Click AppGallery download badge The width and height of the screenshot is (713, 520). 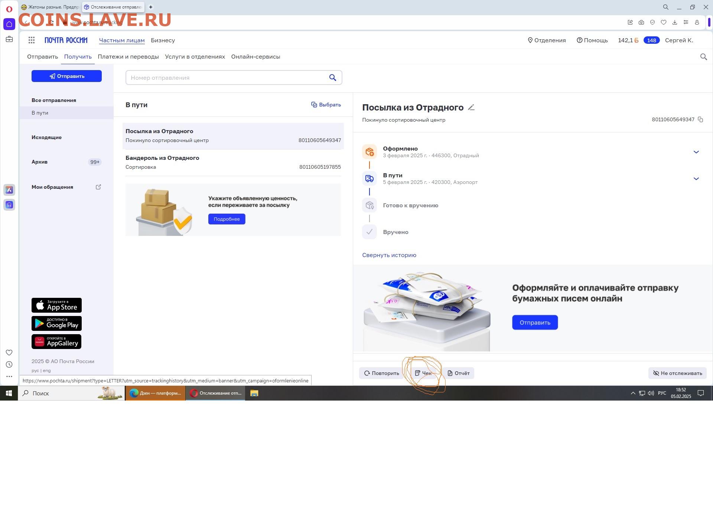click(x=56, y=342)
